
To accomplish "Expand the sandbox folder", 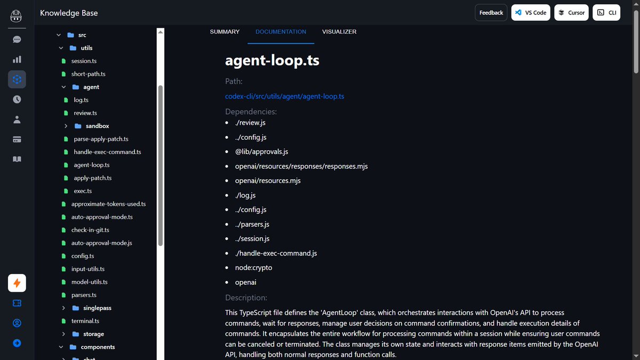I will pyautogui.click(x=66, y=125).
